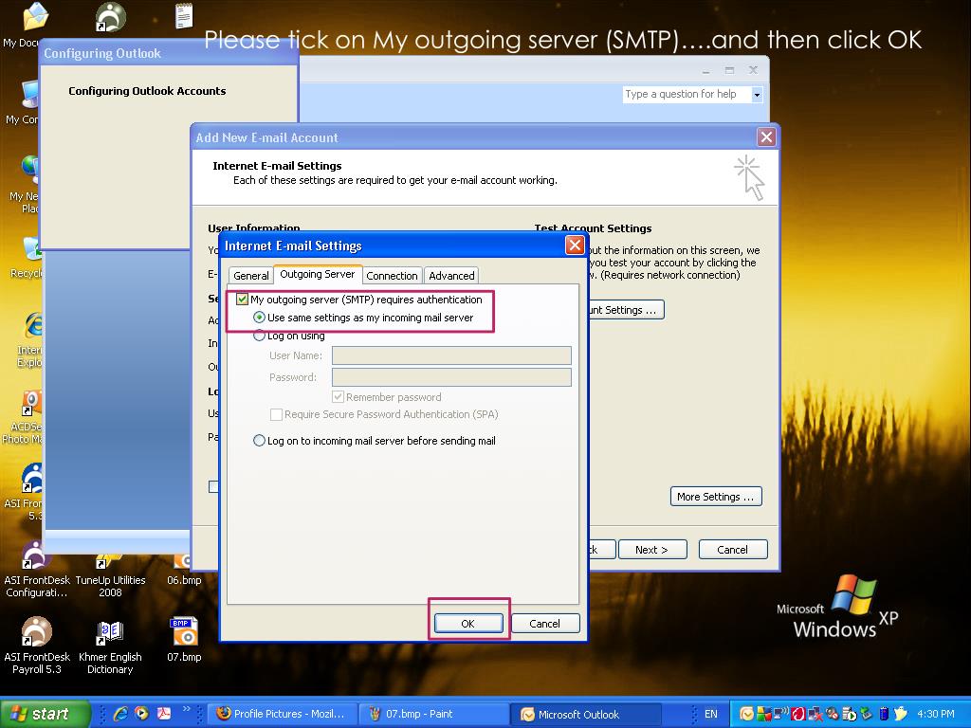Switch to the Connection tab
Image resolution: width=971 pixels, height=728 pixels.
[392, 276]
